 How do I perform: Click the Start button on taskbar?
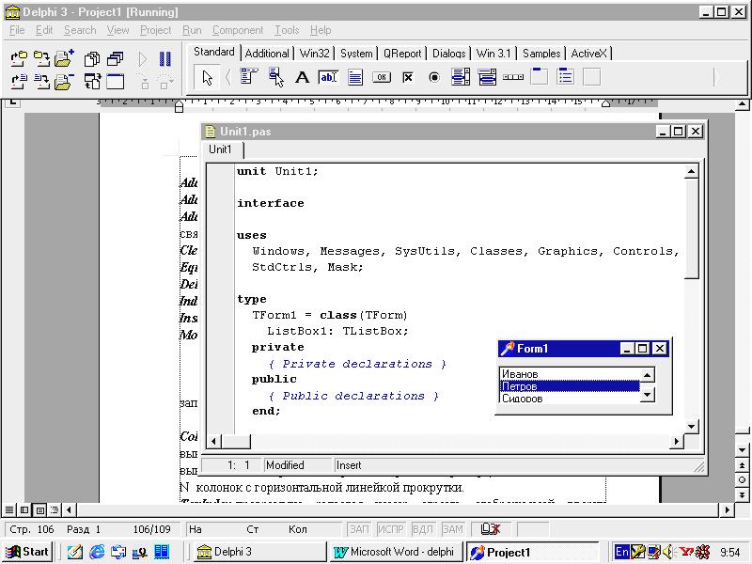coord(27,552)
